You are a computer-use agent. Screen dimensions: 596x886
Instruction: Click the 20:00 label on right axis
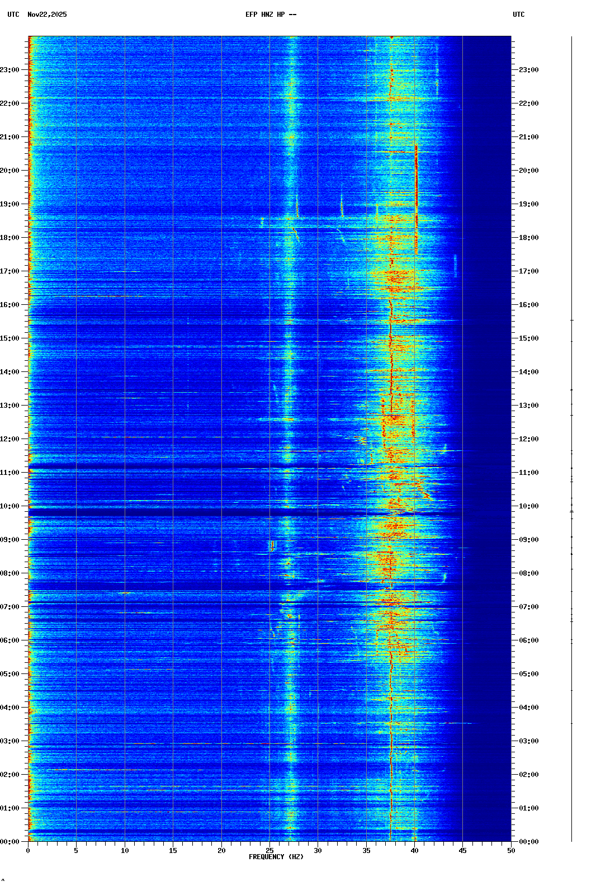click(528, 171)
